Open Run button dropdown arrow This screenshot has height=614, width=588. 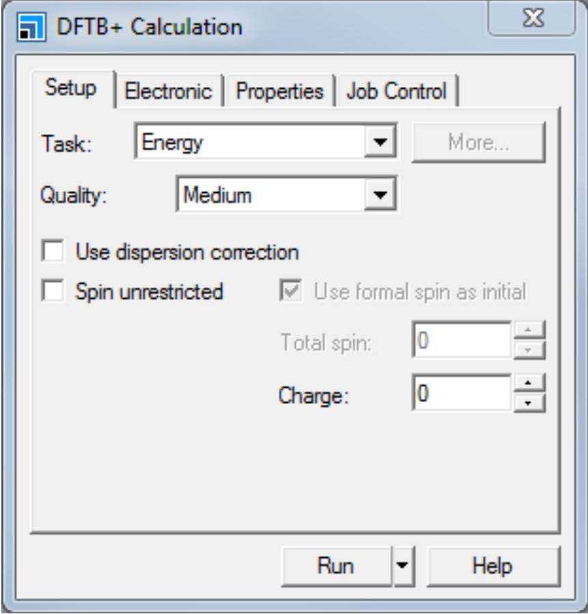click(x=404, y=566)
